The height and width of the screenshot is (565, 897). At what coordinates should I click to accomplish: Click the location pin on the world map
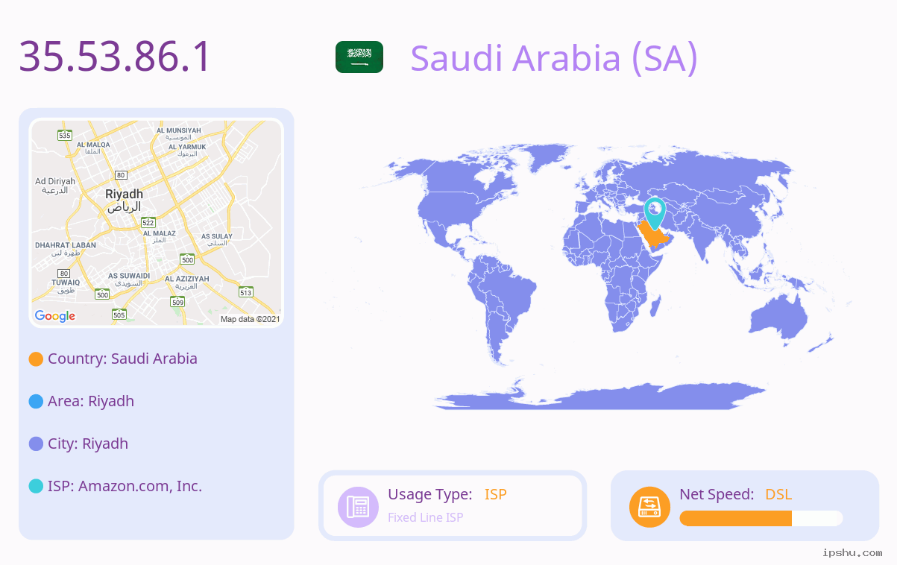tap(655, 214)
